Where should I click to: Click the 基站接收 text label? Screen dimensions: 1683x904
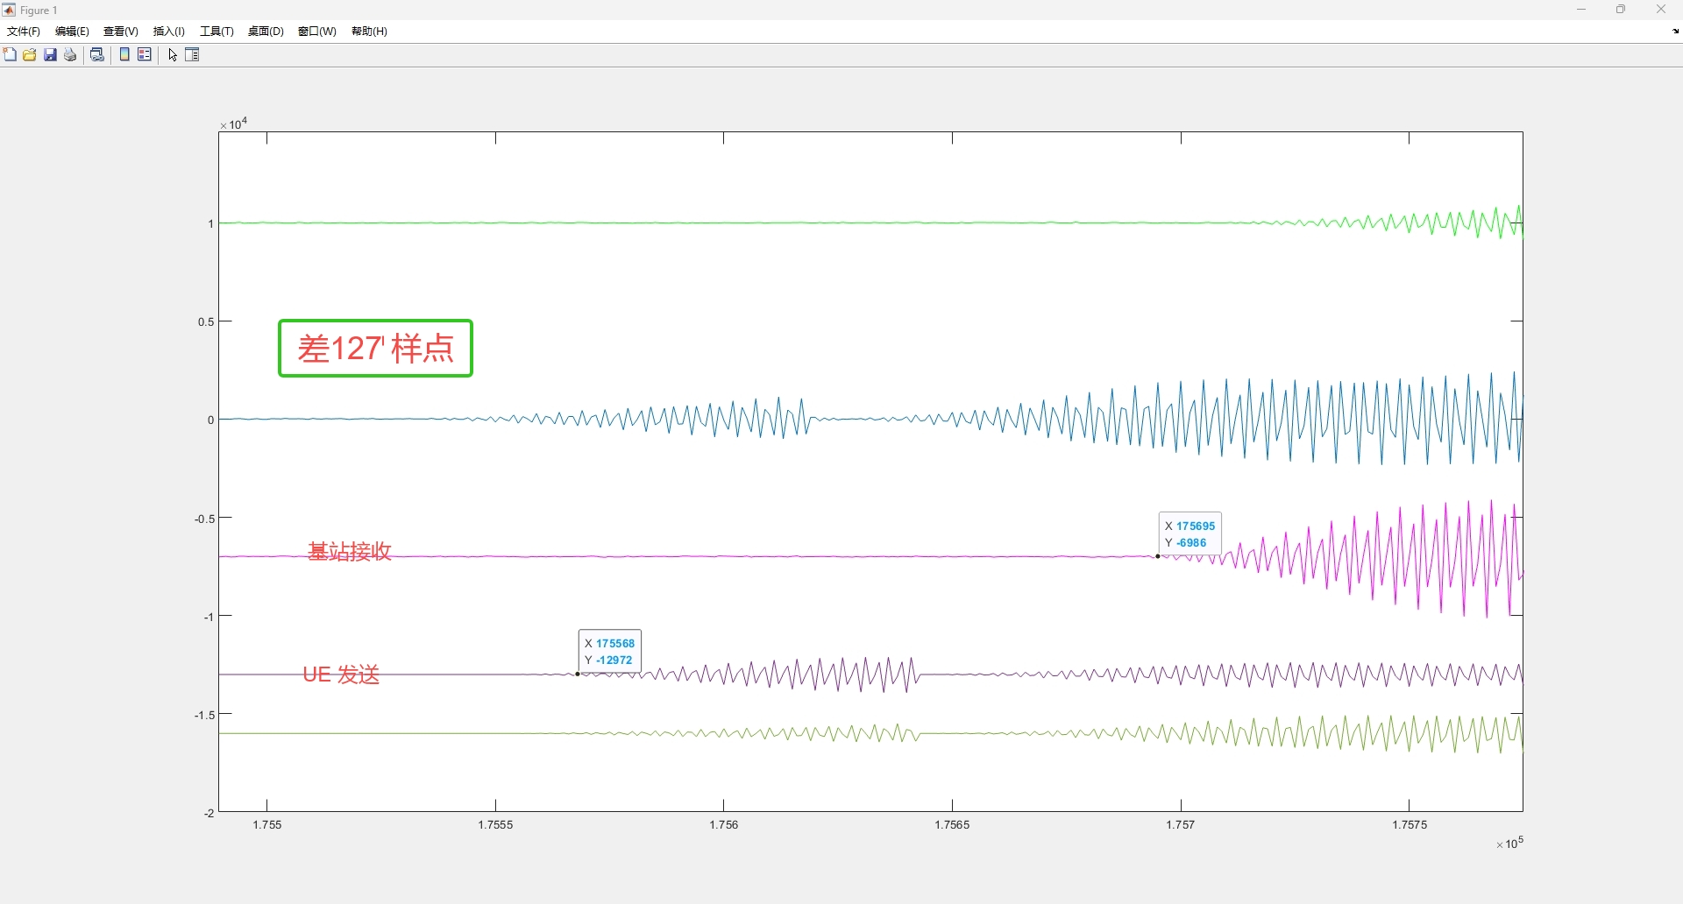(x=350, y=552)
